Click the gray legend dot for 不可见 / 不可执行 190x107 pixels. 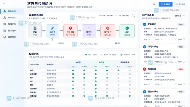102,55
